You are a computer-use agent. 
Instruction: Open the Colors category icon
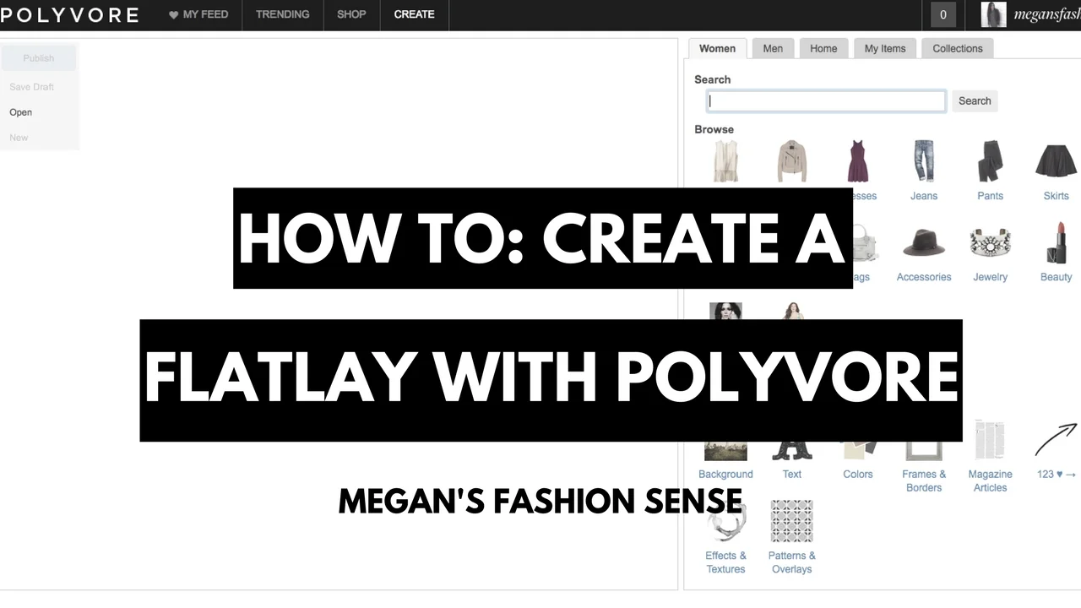(858, 451)
